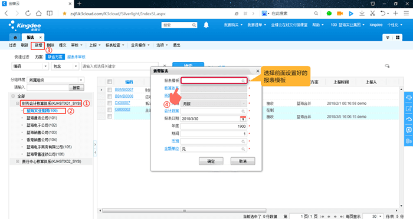Toggle the select-all checkbox in the table header
Image resolution: width=413 pixels, height=219 pixels.
pos(110,82)
